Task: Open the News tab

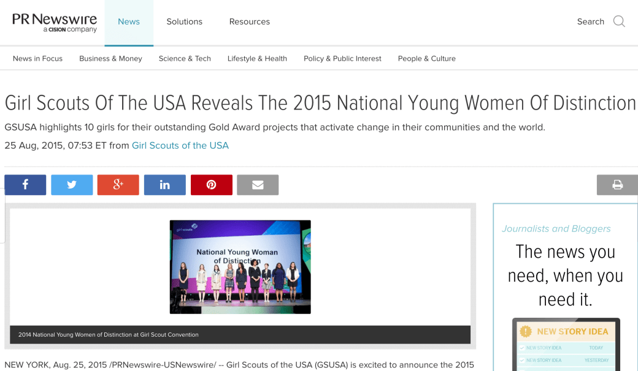Action: [129, 21]
